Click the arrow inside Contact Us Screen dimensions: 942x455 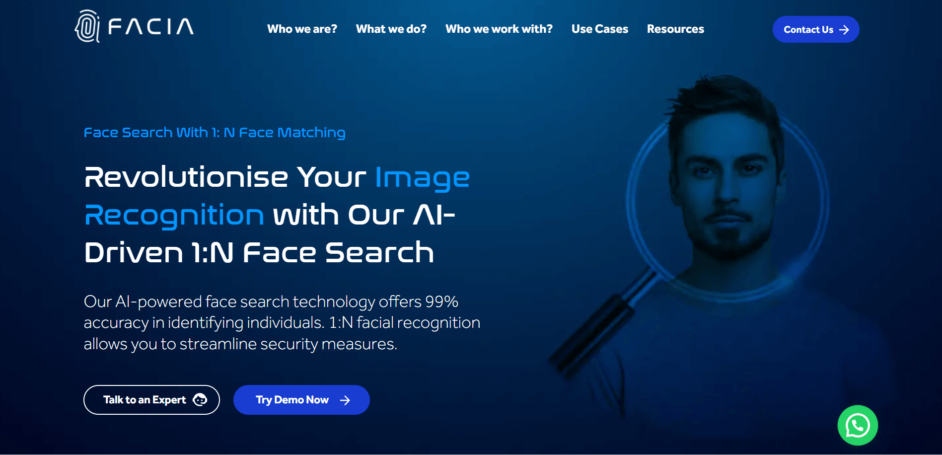[x=844, y=30]
